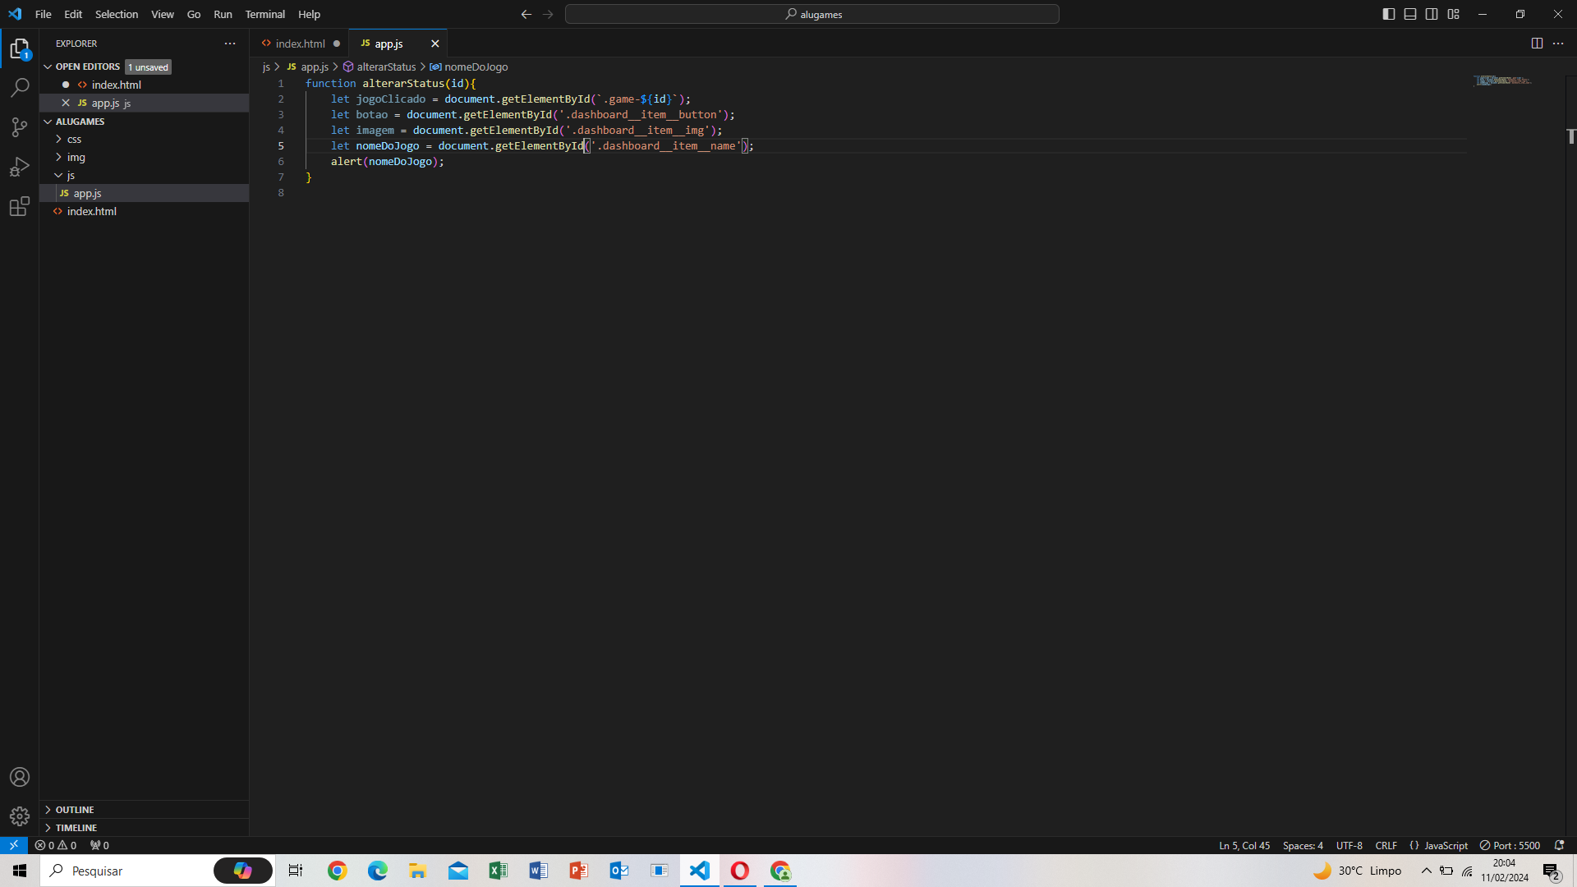Open Excel from the taskbar
This screenshot has width=1577, height=887.
pos(498,871)
